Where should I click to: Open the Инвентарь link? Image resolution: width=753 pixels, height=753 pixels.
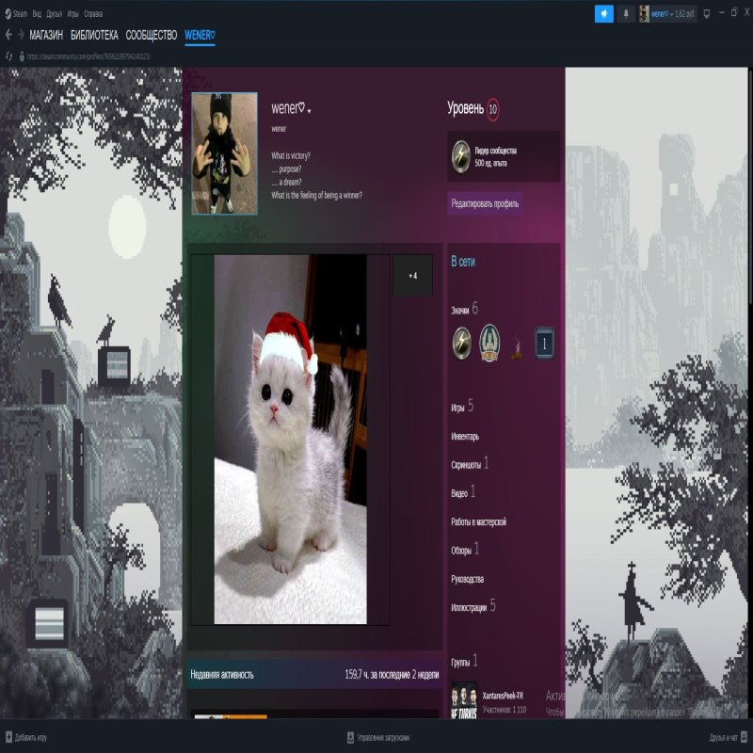point(465,437)
